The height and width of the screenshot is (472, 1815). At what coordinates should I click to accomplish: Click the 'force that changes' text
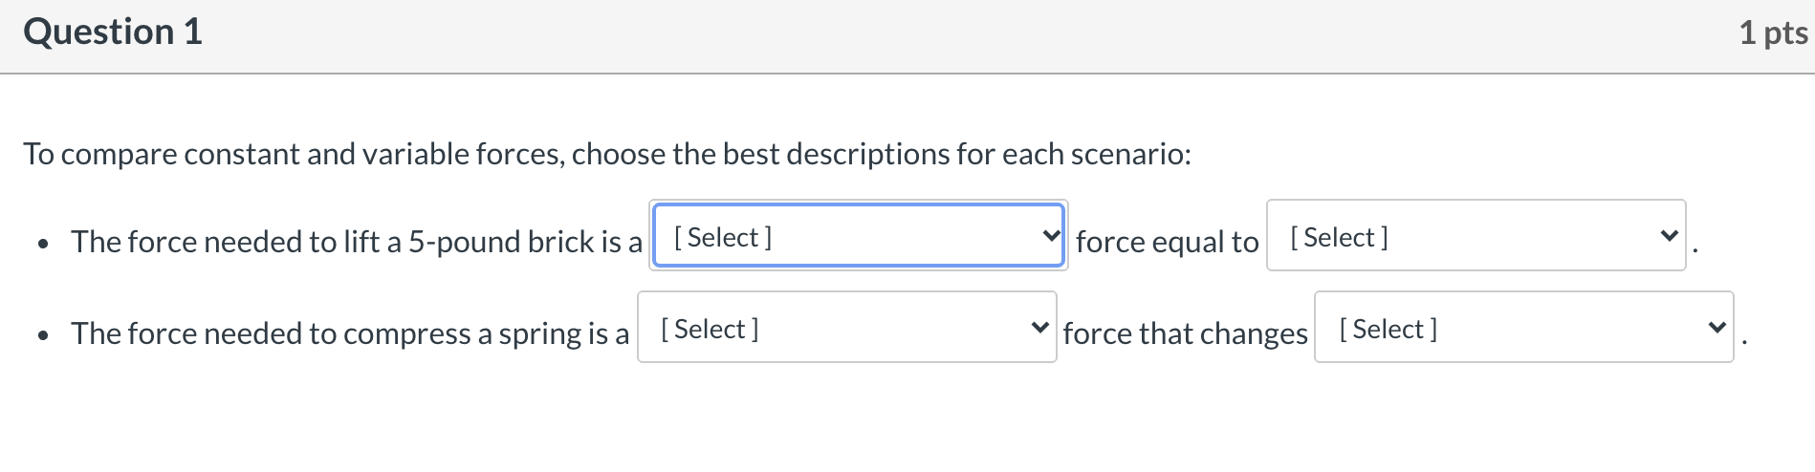pyautogui.click(x=1185, y=333)
